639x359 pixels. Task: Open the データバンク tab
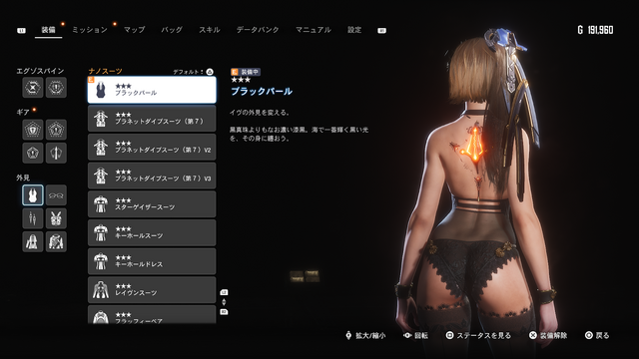coord(258,30)
